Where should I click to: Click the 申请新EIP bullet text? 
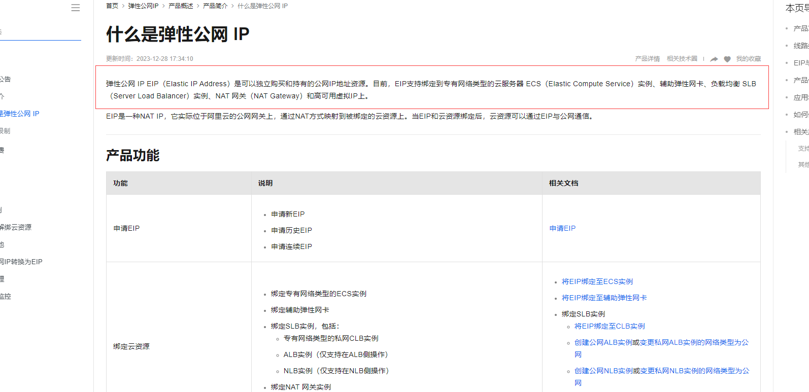point(288,214)
